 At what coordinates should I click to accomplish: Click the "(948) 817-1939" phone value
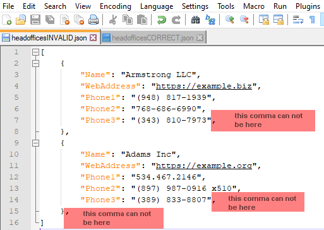coord(171,97)
